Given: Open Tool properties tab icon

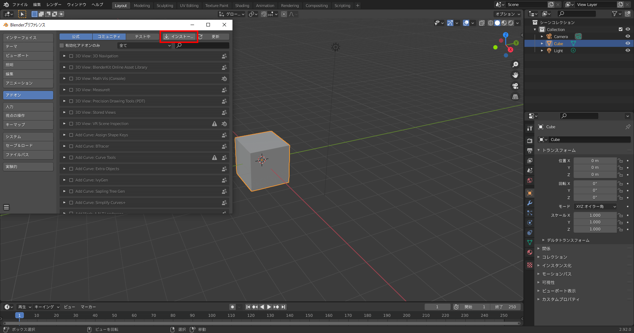Looking at the screenshot, I should [x=530, y=128].
